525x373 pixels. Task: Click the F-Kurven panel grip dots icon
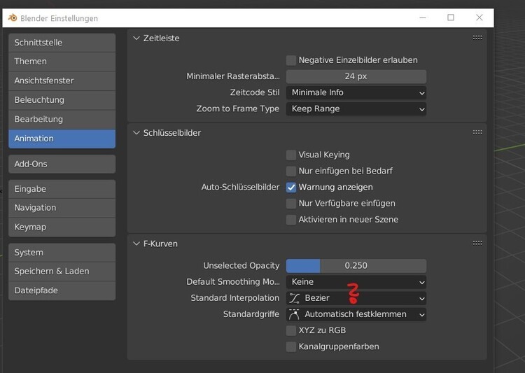pyautogui.click(x=477, y=244)
